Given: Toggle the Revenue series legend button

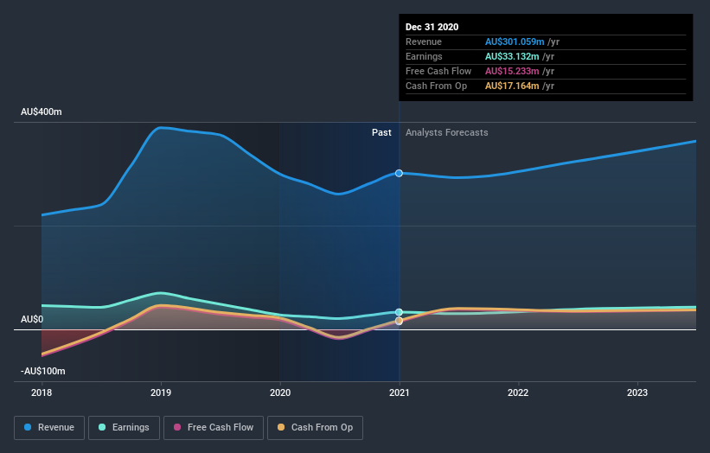Looking at the screenshot, I should [49, 428].
